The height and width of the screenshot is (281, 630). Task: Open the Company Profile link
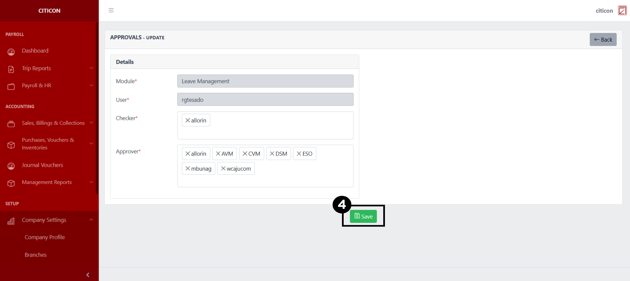click(x=45, y=237)
